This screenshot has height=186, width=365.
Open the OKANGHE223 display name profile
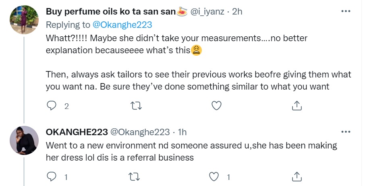pyautogui.click(x=77, y=132)
